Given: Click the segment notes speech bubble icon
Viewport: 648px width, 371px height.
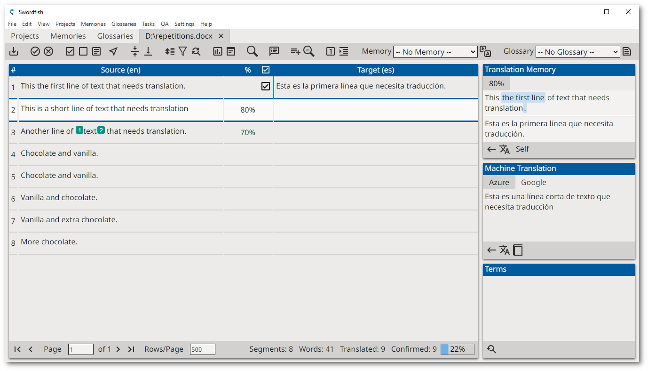Looking at the screenshot, I should pos(274,52).
